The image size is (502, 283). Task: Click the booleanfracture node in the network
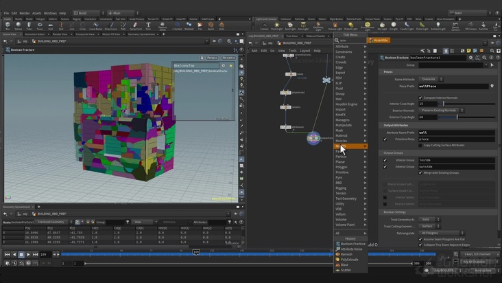point(313,138)
